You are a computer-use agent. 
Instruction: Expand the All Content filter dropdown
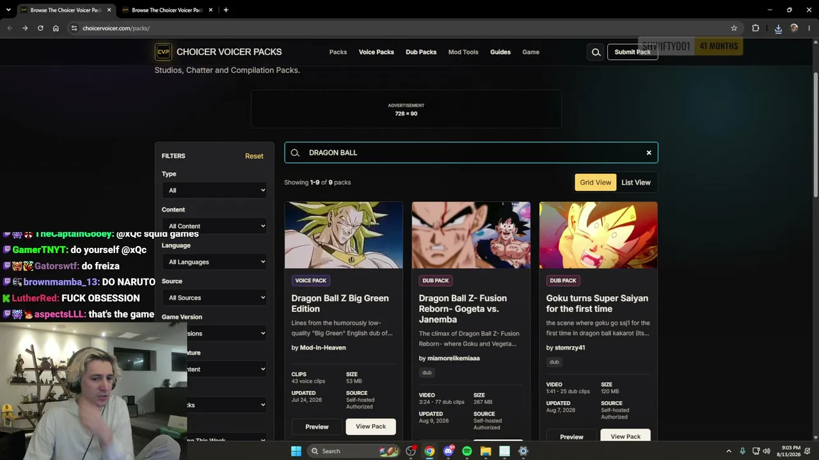[214, 226]
